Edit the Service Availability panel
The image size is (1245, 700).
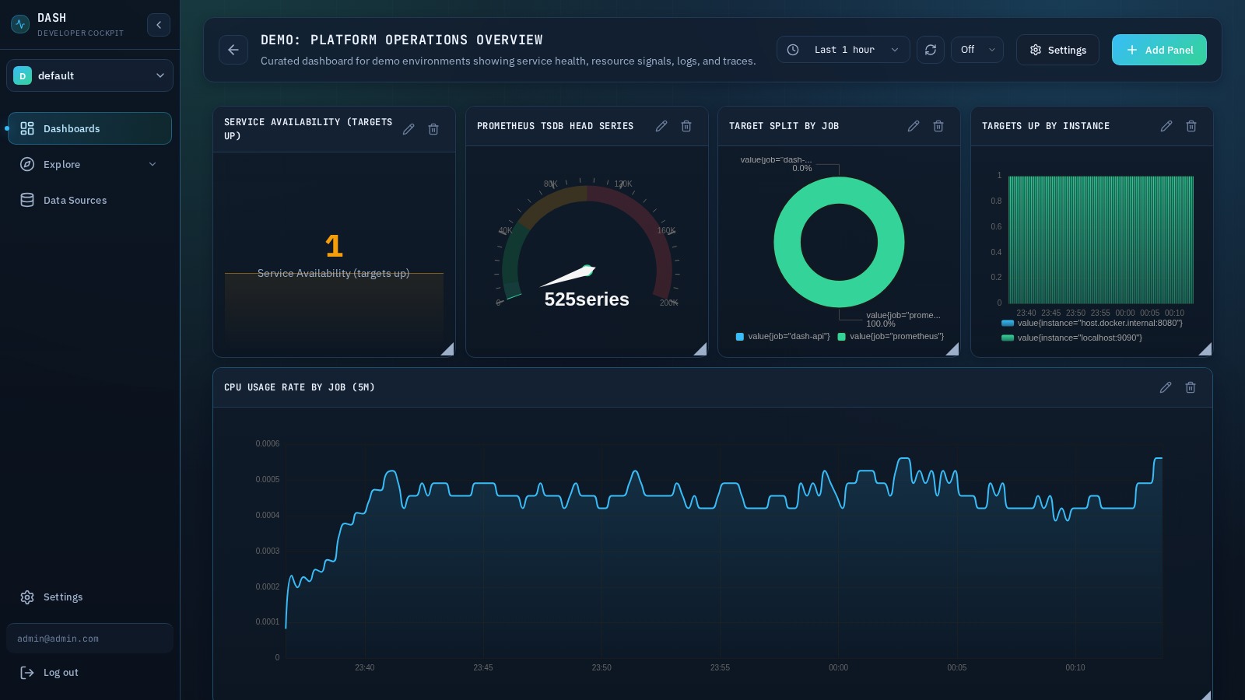pos(409,129)
